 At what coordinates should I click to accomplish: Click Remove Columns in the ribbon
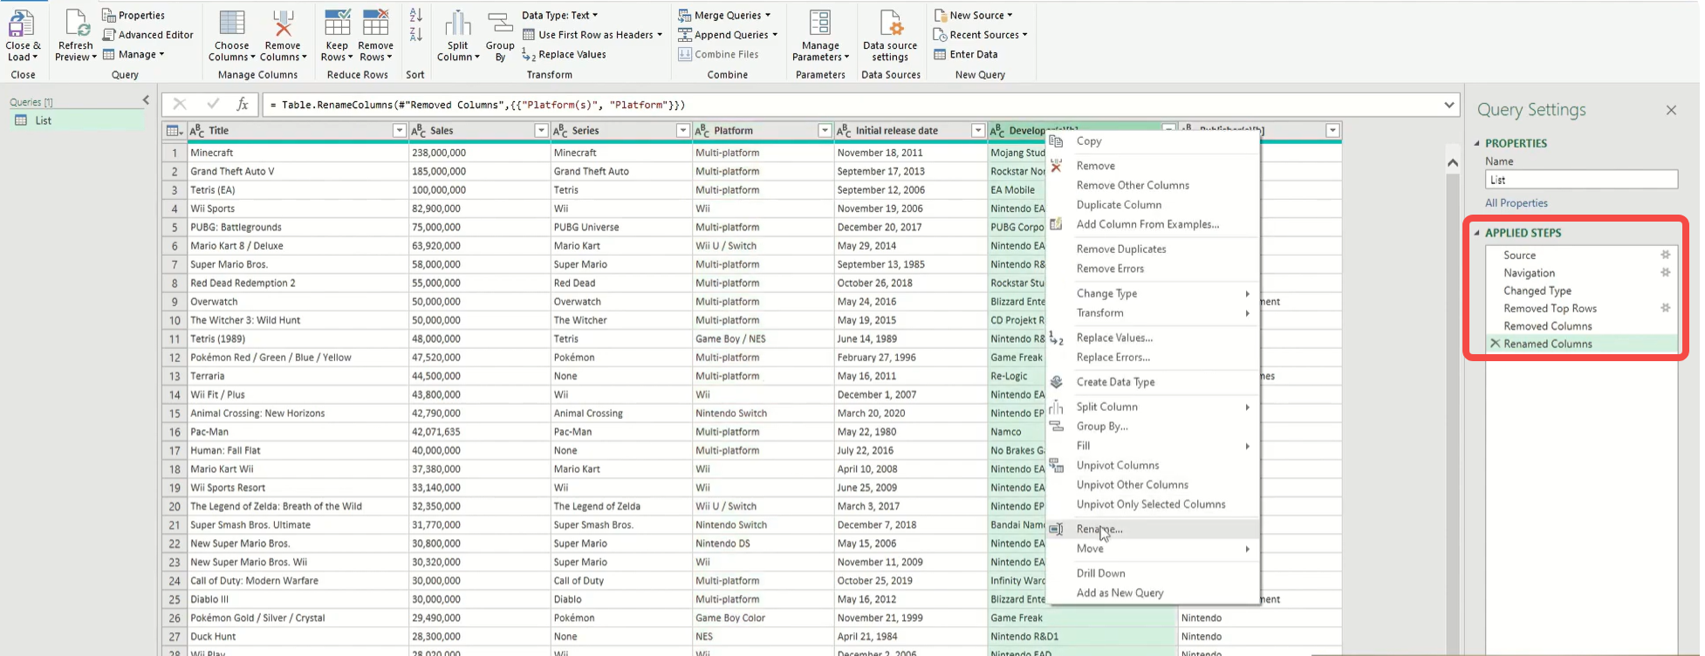tap(283, 35)
